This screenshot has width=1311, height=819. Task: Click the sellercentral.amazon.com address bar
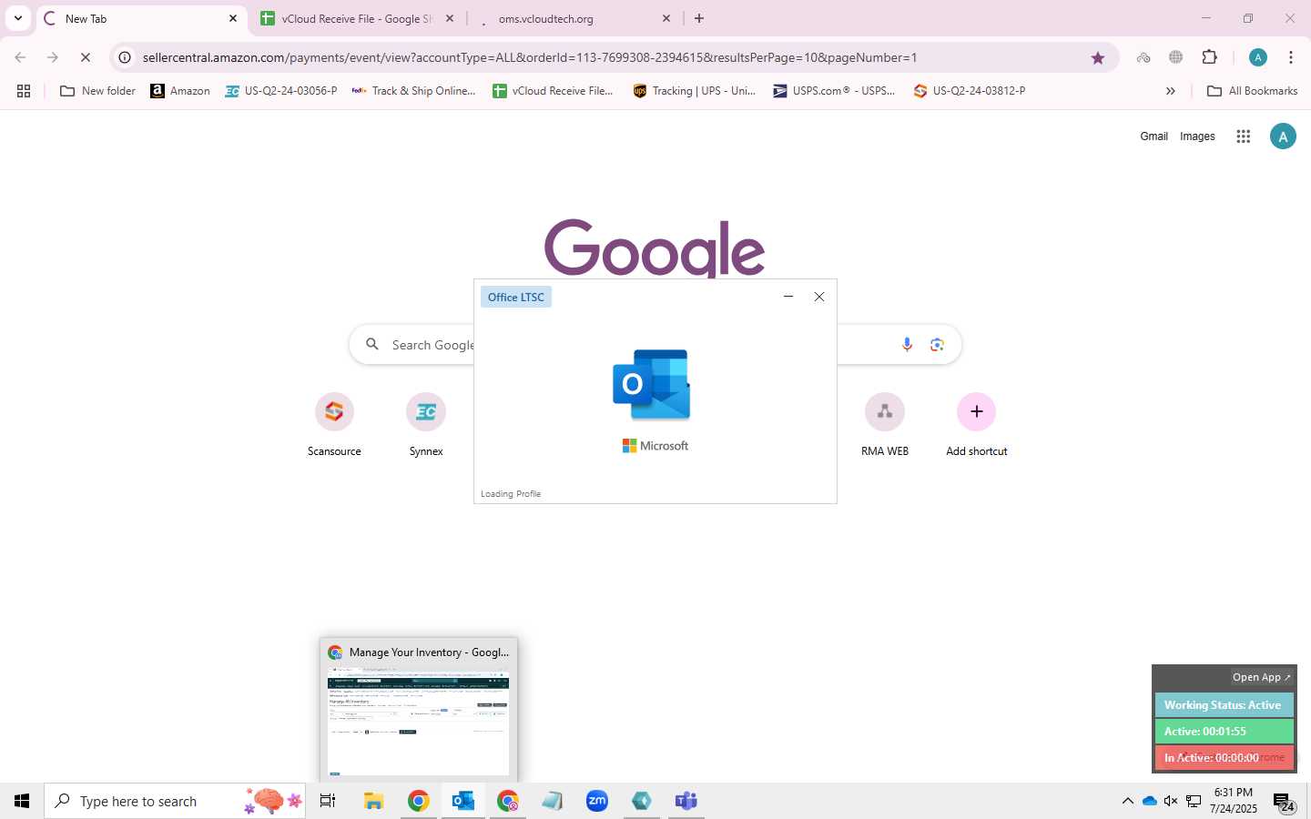pyautogui.click(x=615, y=57)
